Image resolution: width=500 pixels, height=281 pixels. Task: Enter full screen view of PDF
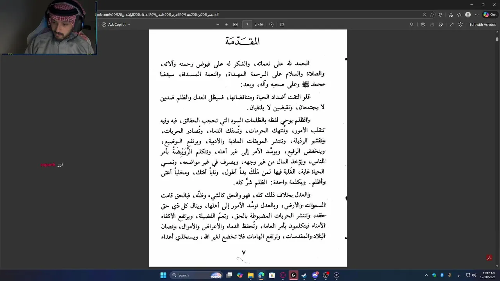452,25
